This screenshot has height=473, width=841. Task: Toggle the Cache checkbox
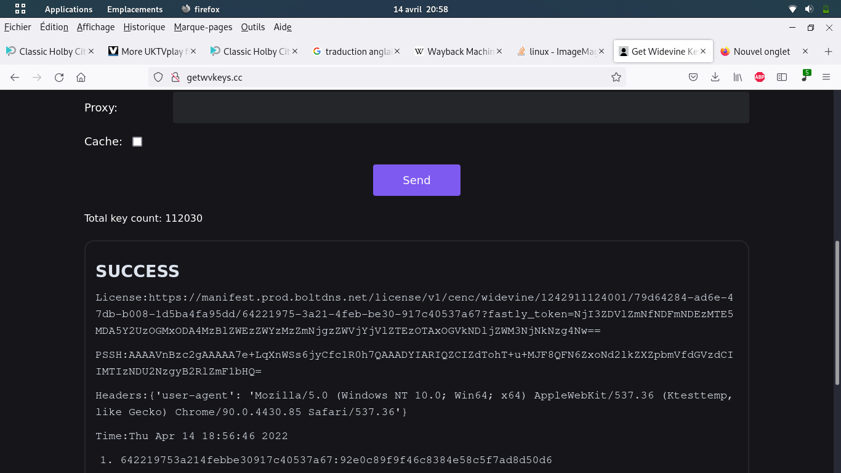[137, 142]
